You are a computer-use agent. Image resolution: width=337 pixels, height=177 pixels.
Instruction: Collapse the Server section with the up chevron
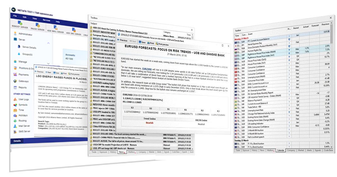click(48, 43)
